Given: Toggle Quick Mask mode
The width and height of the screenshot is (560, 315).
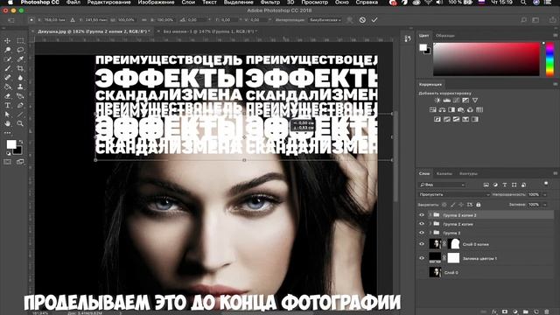Looking at the screenshot, I should [x=8, y=162].
